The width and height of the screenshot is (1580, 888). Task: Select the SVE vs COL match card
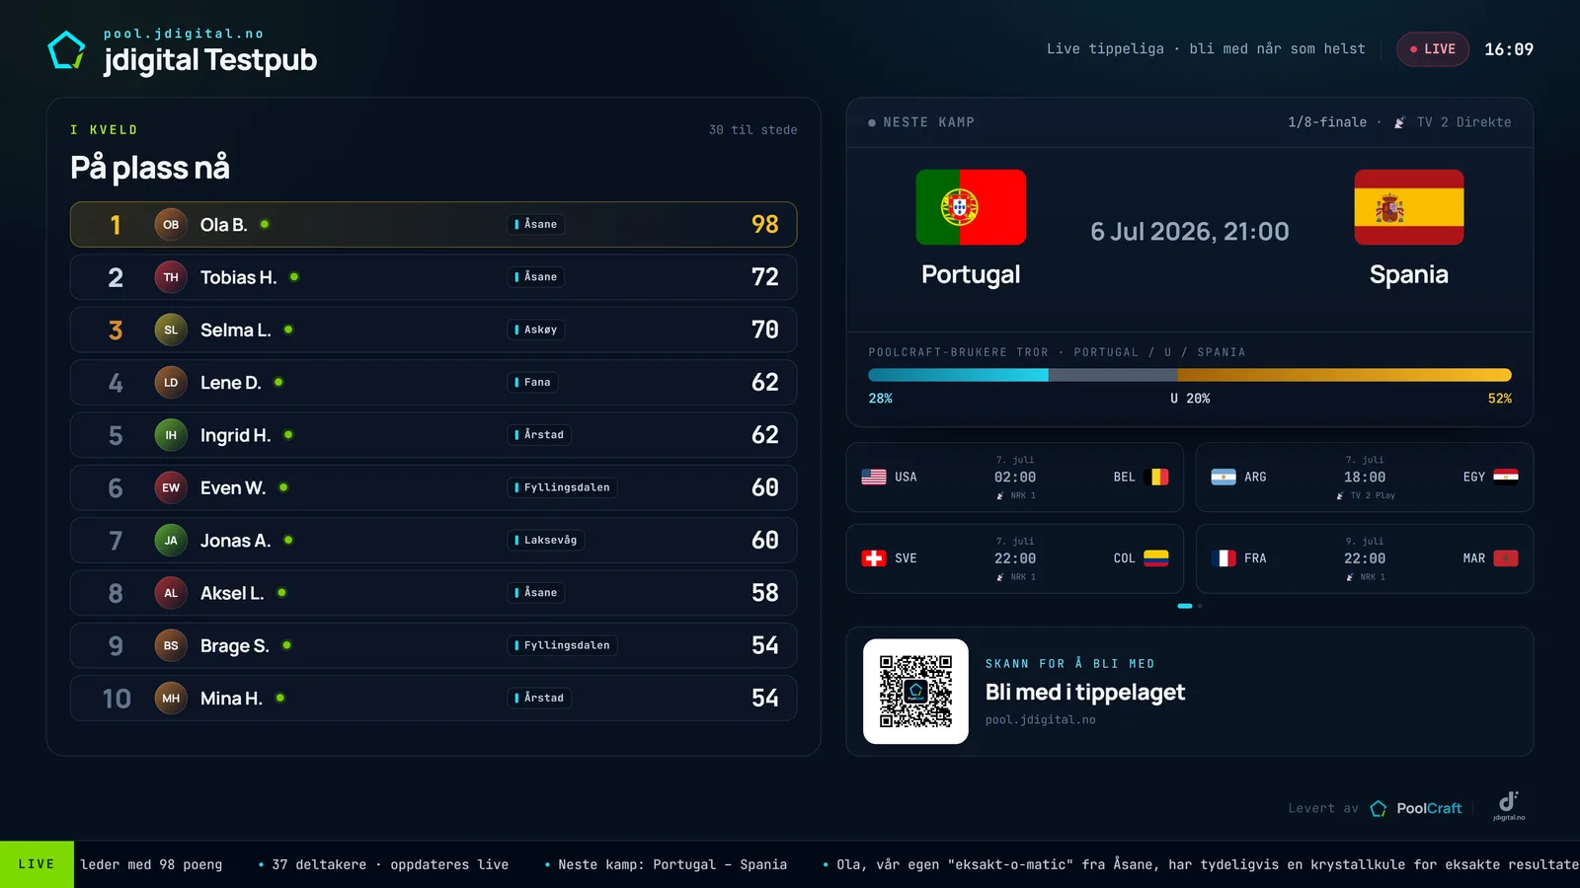click(1015, 558)
